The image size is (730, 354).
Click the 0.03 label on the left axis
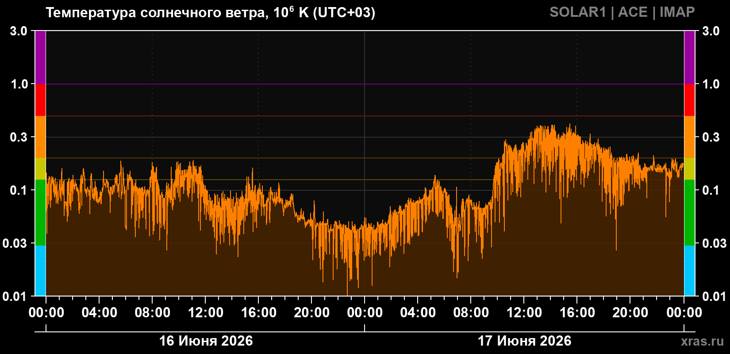(15, 243)
